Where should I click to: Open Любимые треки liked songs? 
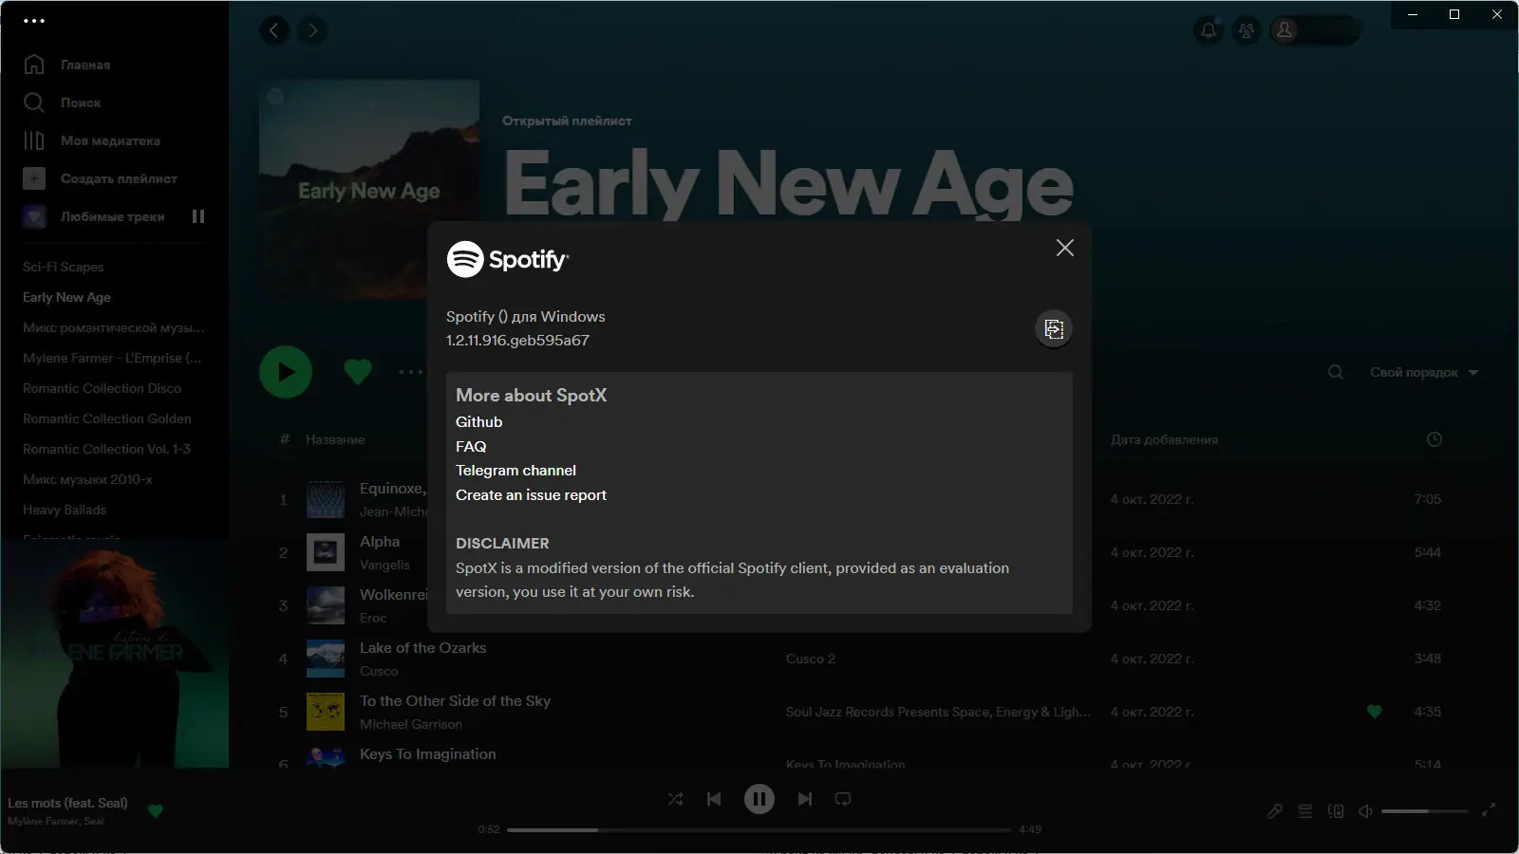pyautogui.click(x=93, y=216)
